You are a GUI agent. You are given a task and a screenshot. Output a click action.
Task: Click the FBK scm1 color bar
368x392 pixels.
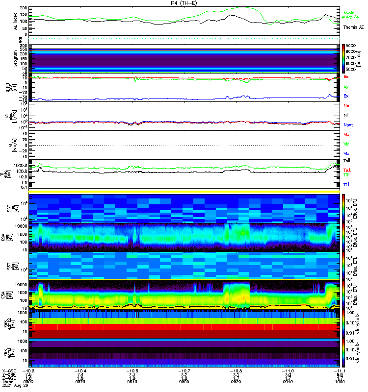(x=343, y=352)
